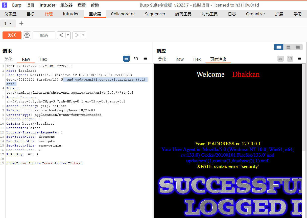Screen dimensions: 307x218
Task: Click the Burp Suite lightning logo icon
Action: click(5, 5)
